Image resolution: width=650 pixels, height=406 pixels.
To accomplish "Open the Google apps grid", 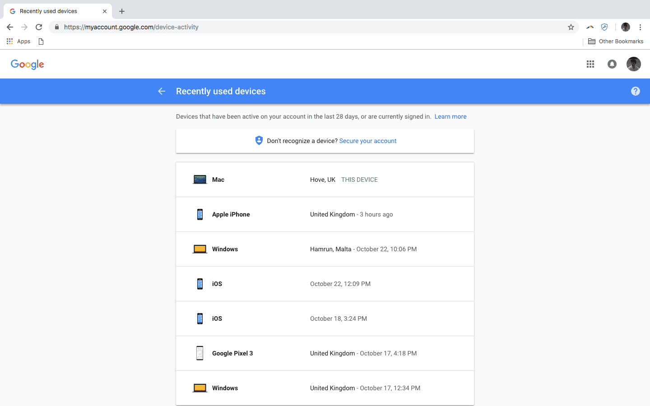I will 590,64.
